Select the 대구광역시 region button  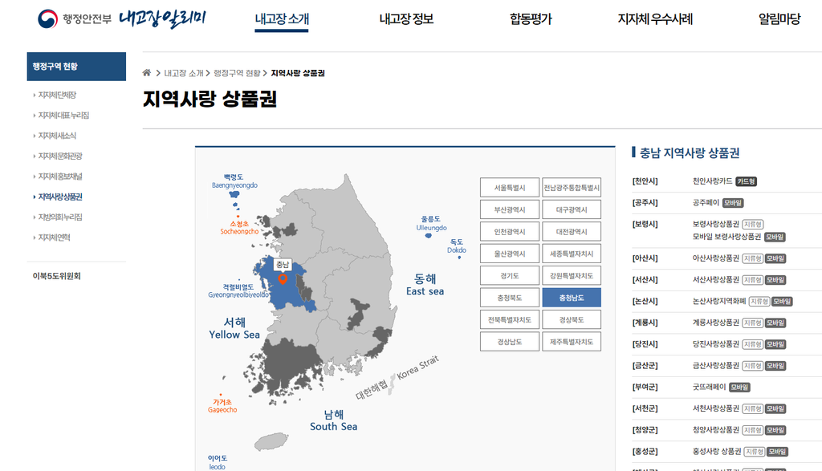572,209
